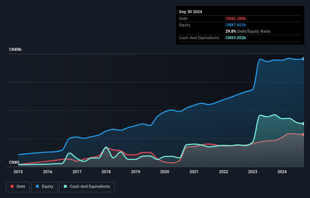Click the red Debt legend dot

12,186
